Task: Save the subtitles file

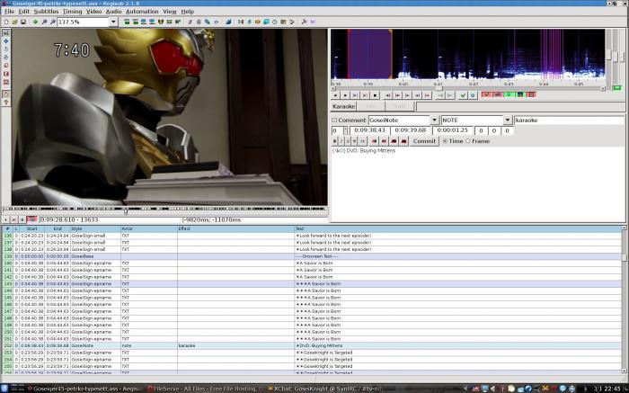Action: pos(22,22)
